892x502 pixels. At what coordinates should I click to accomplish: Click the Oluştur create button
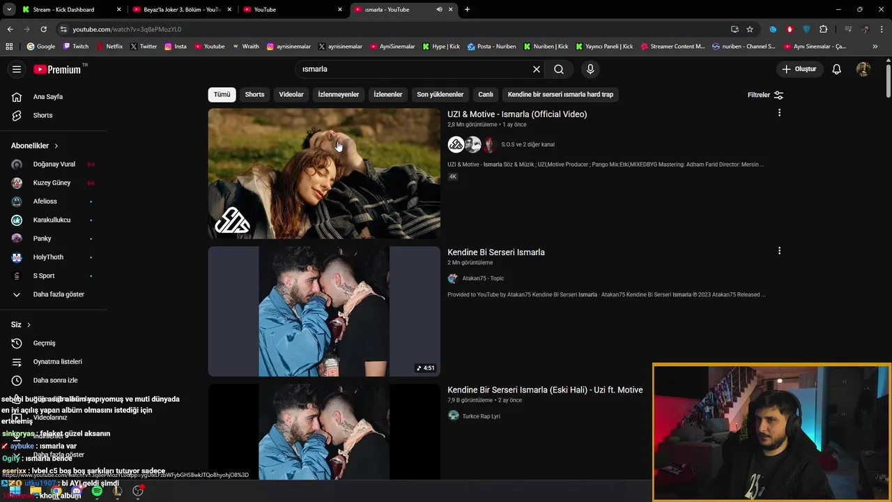click(799, 69)
